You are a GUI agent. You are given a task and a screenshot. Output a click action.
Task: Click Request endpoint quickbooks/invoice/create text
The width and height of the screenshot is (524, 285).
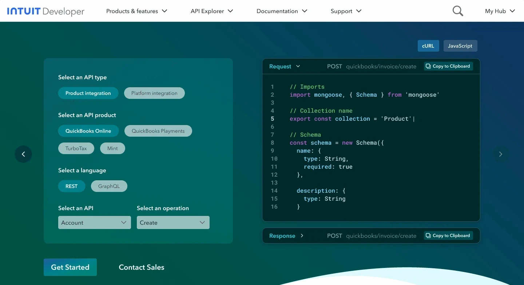coord(381,66)
